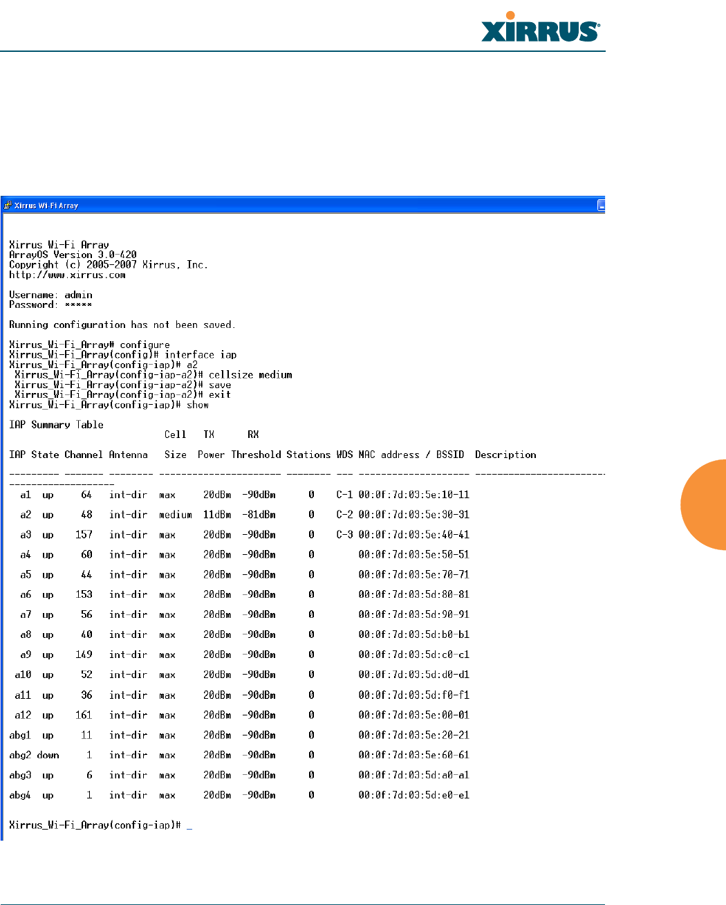Click channel 64 in the a1 row
Image resolution: width=726 pixels, height=905 pixels.
pyautogui.click(x=86, y=495)
